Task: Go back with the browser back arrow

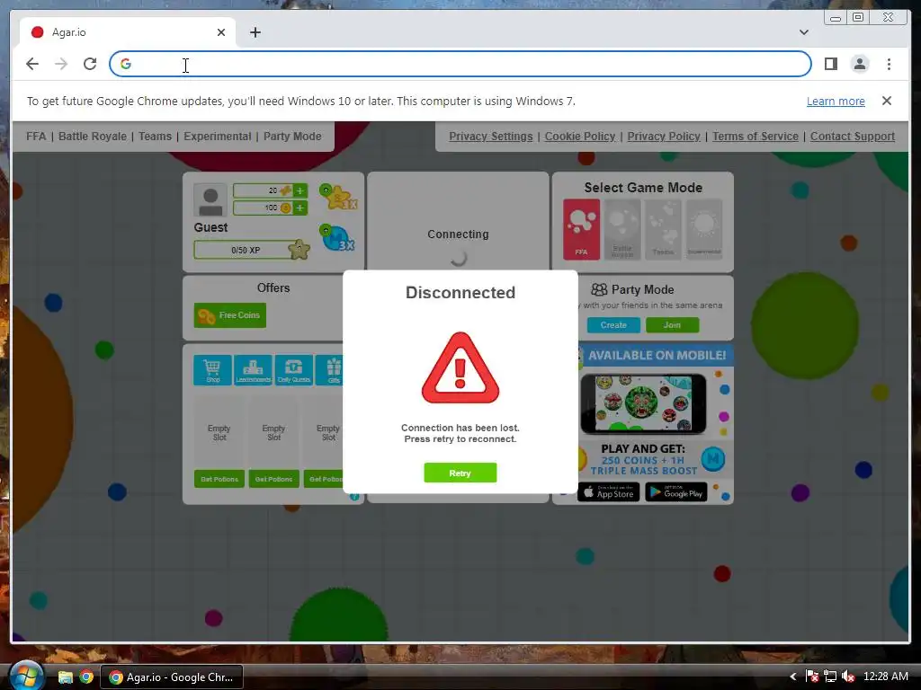Action: pyautogui.click(x=32, y=64)
